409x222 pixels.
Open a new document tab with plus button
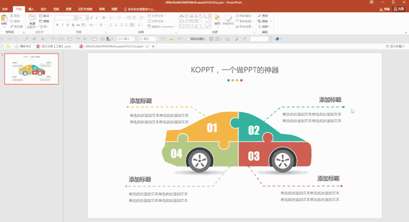click(153, 47)
